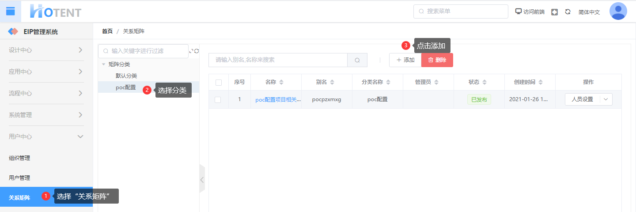Tick the select-all header checkbox

218,82
